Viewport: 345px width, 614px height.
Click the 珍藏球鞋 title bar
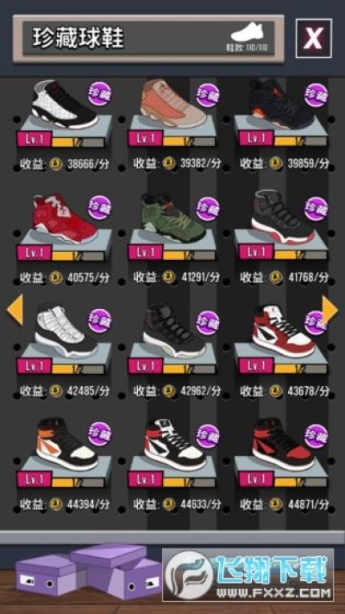pos(148,38)
